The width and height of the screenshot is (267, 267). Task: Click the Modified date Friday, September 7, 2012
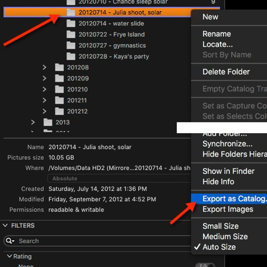(102, 199)
